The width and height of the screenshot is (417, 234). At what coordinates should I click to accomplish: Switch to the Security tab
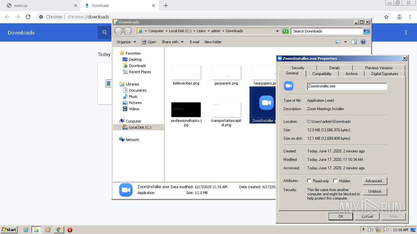click(298, 68)
